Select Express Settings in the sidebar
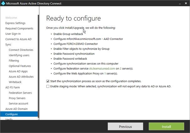 [15, 23]
